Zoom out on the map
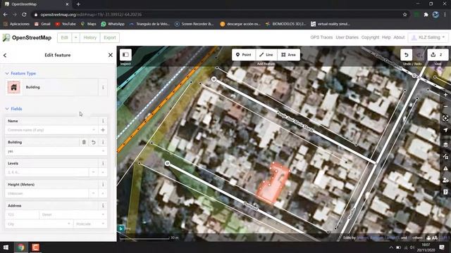 pos(445,106)
